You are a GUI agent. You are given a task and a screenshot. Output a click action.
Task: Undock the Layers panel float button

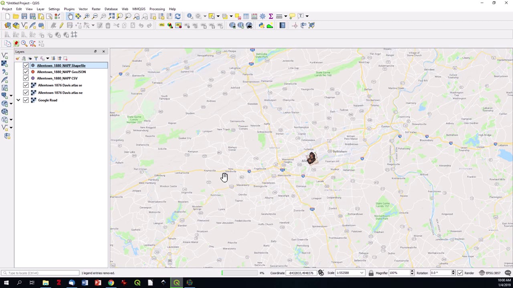pyautogui.click(x=95, y=52)
